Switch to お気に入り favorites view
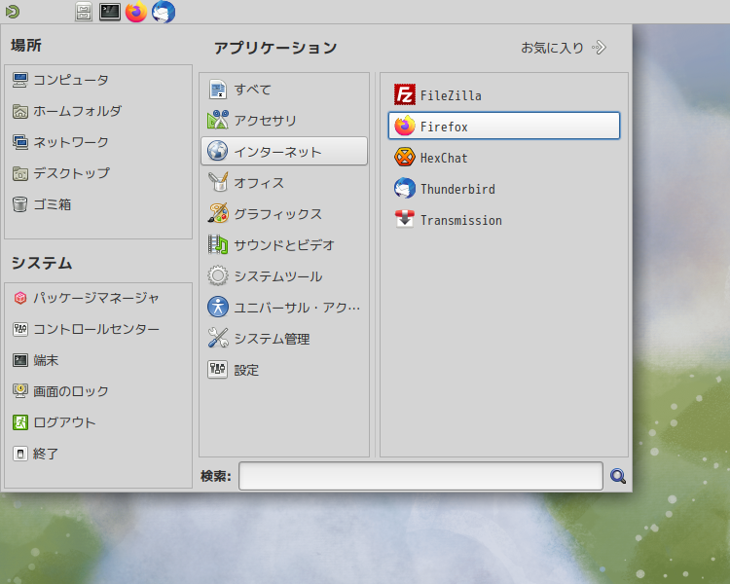Viewport: 730px width, 584px height. pos(564,48)
